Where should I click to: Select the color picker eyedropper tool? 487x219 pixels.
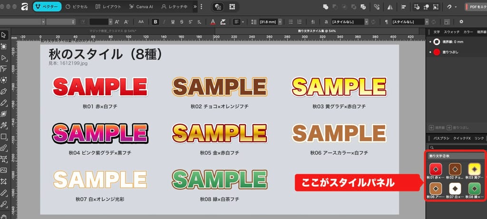pyautogui.click(x=4, y=204)
